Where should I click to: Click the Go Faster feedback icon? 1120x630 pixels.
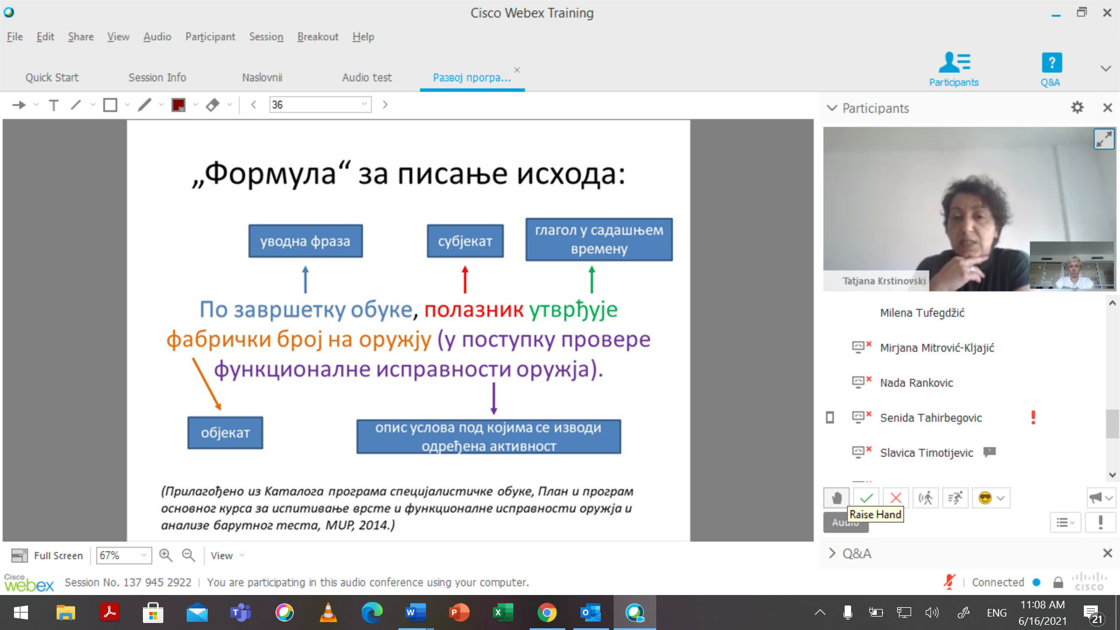[956, 498]
